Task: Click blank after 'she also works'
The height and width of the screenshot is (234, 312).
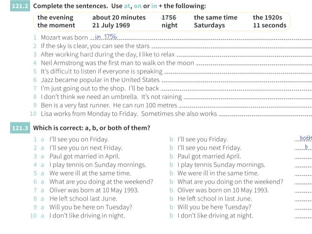Action: pyautogui.click(x=265, y=114)
